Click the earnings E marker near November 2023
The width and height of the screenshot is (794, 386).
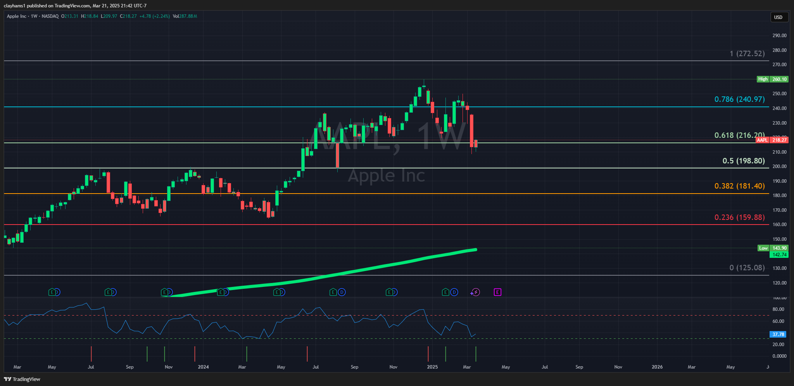click(165, 292)
